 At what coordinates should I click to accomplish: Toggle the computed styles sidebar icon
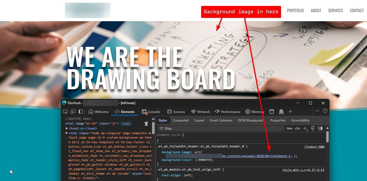320,128
